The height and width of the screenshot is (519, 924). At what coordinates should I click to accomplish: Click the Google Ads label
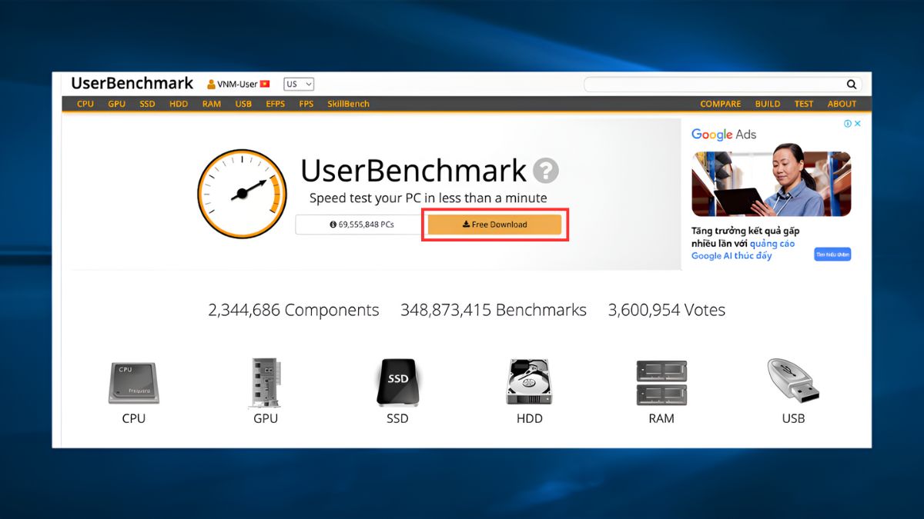[x=724, y=135]
